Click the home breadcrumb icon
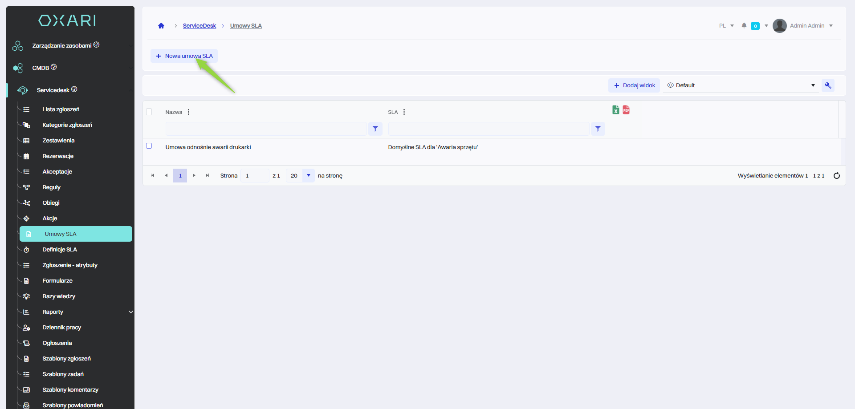 pyautogui.click(x=161, y=26)
